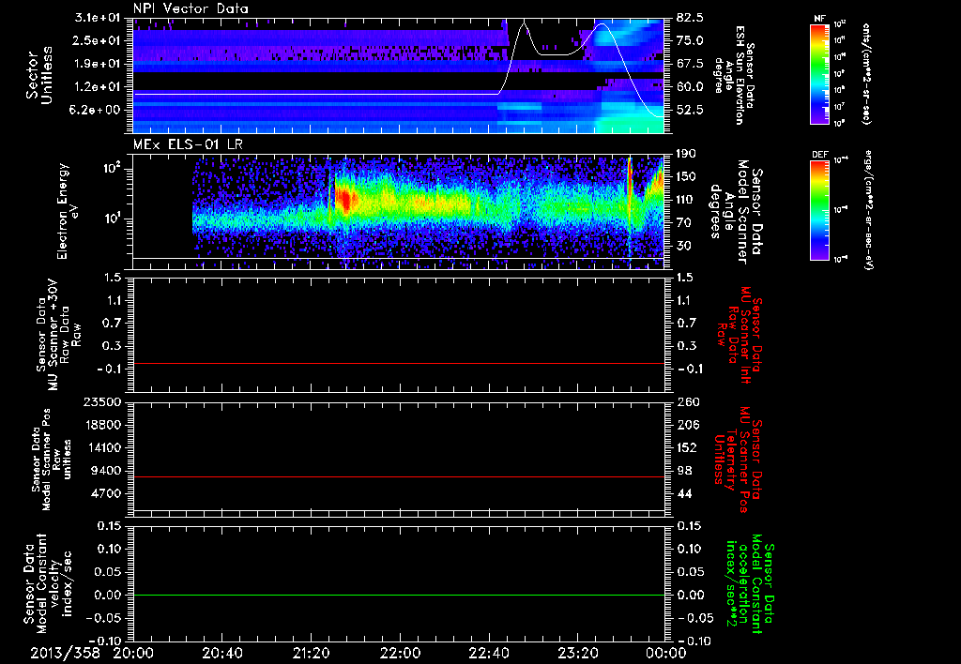Click the '152' telemetry tick label
961x664 pixels.
(x=688, y=447)
